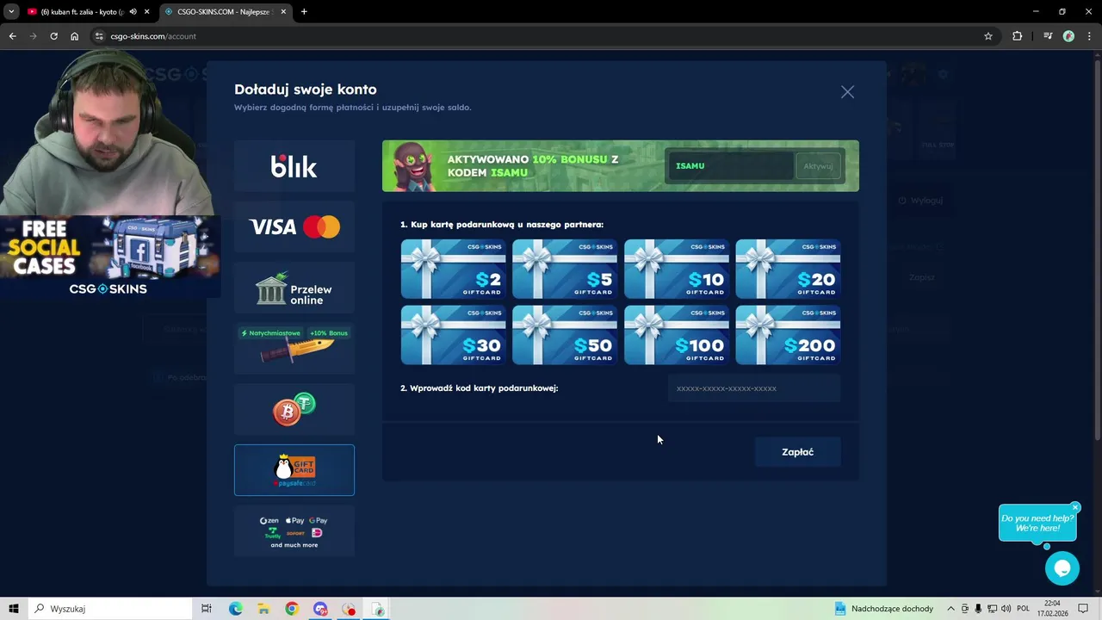Go back in browser history
1102x620 pixels.
(x=12, y=36)
